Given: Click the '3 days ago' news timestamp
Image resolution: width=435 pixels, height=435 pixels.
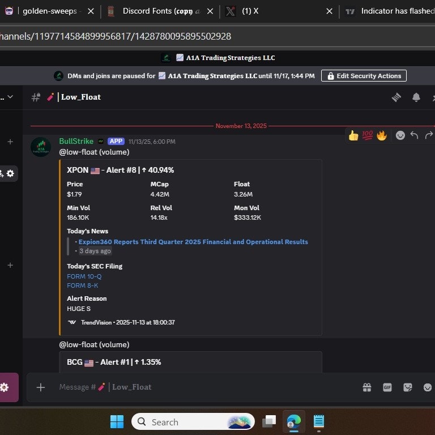Looking at the screenshot, I should pyautogui.click(x=95, y=251).
